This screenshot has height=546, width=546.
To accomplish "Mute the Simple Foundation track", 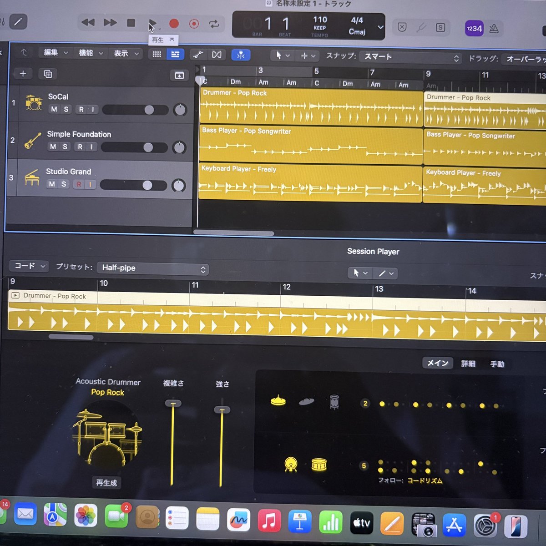I will pos(53,147).
